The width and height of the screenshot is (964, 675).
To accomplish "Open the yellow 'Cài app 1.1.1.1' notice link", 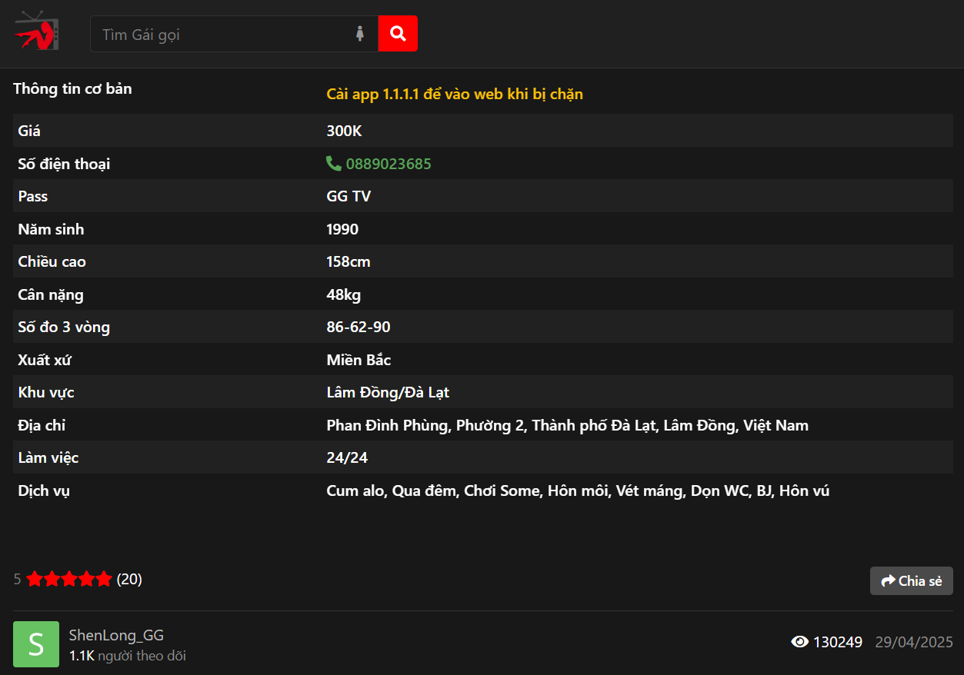I will [455, 95].
